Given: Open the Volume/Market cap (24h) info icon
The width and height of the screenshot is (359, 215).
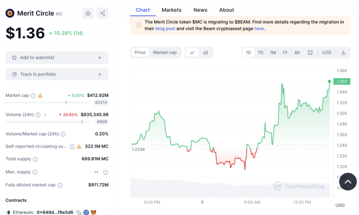Looking at the screenshot, I should pyautogui.click(x=63, y=134).
